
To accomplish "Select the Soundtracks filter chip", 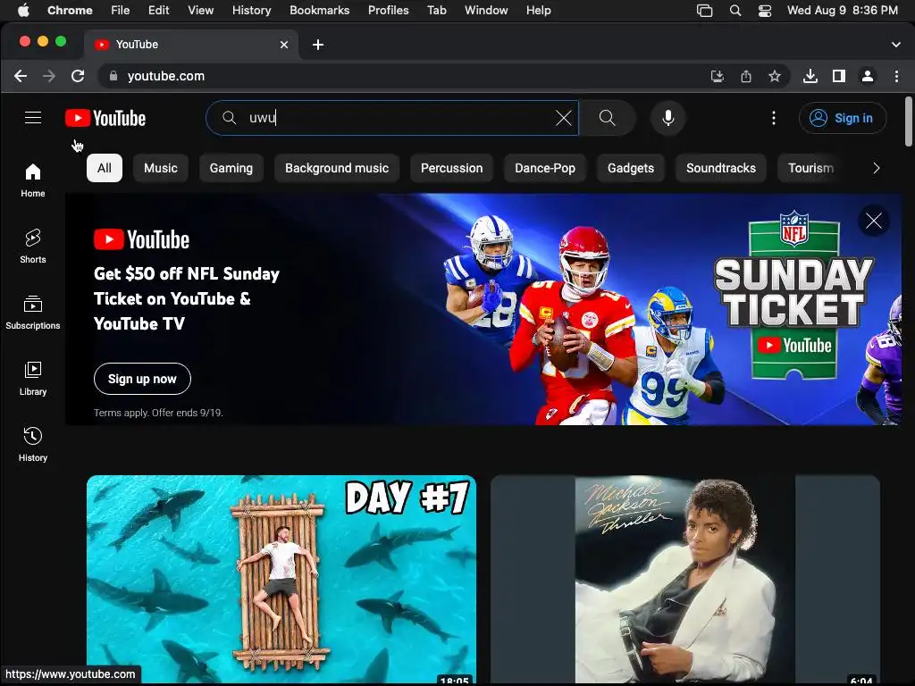I will [x=721, y=168].
